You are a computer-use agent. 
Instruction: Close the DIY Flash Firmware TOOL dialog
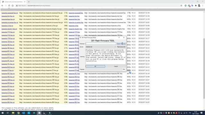(x=124, y=38)
